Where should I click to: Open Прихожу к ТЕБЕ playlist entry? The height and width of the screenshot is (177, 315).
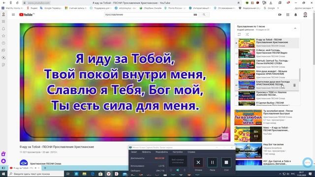267,95
